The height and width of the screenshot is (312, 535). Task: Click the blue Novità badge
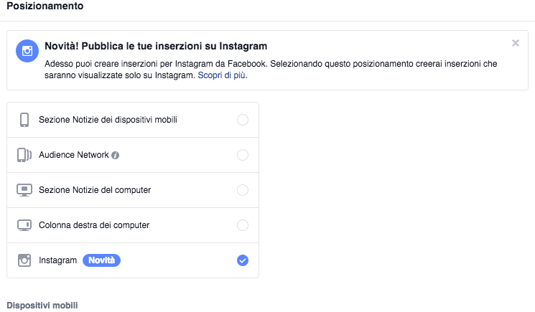click(x=101, y=260)
